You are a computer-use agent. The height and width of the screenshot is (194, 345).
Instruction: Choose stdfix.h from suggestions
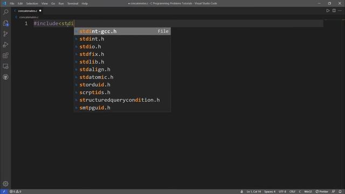(122, 54)
